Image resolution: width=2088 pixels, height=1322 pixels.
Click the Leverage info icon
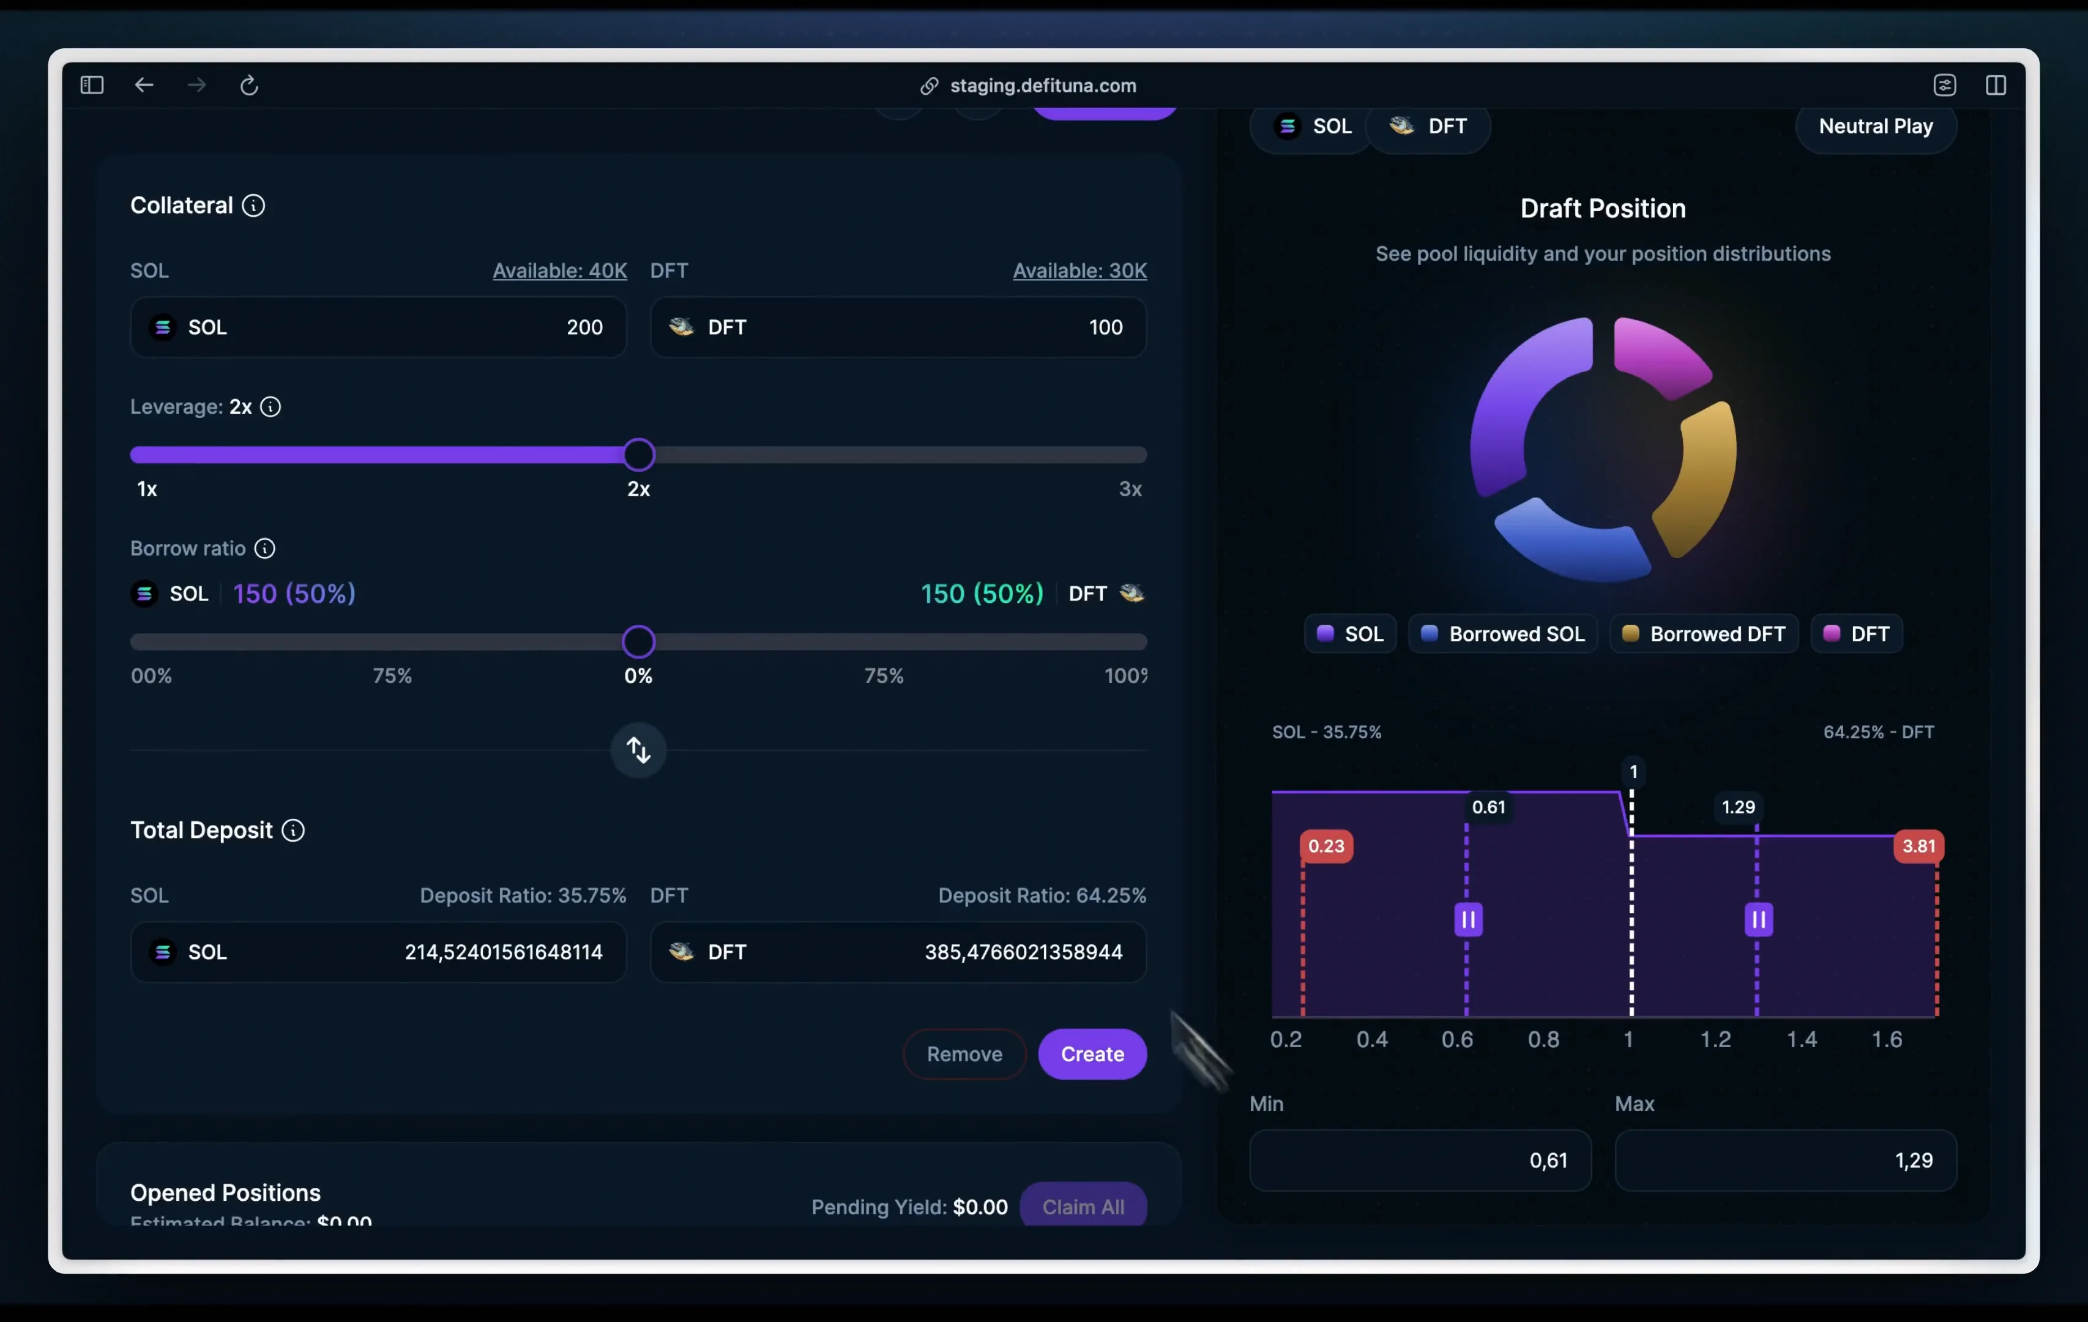click(x=272, y=407)
